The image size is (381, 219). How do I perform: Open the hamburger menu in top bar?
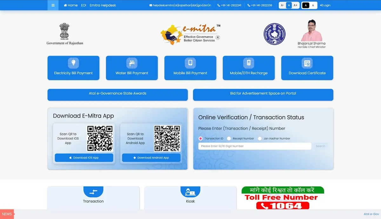click(53, 5)
